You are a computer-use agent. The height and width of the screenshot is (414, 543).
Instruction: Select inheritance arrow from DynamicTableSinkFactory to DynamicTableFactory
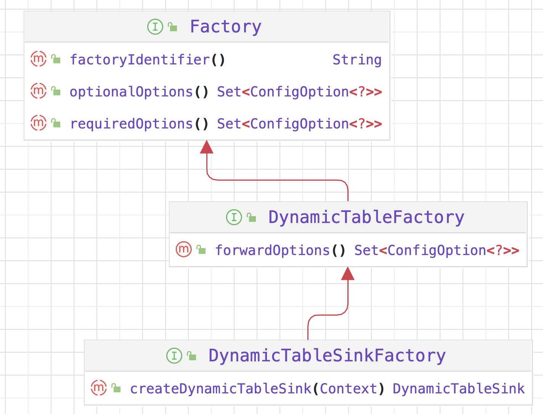coord(328,315)
